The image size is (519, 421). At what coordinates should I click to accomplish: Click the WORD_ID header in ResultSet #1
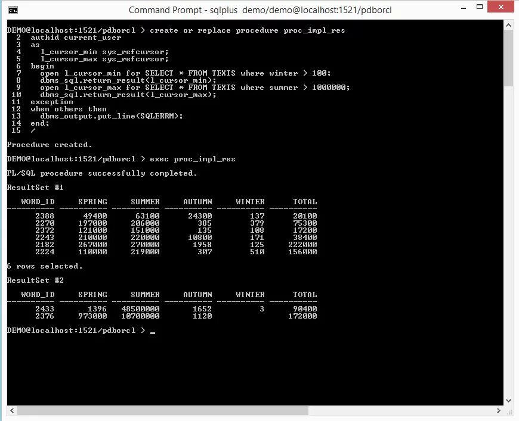(38, 202)
